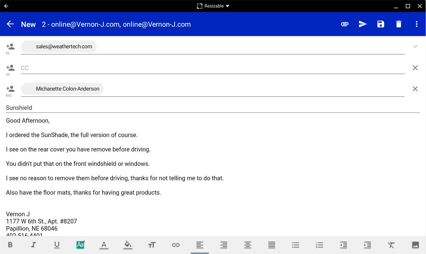Center align the text

[248, 245]
